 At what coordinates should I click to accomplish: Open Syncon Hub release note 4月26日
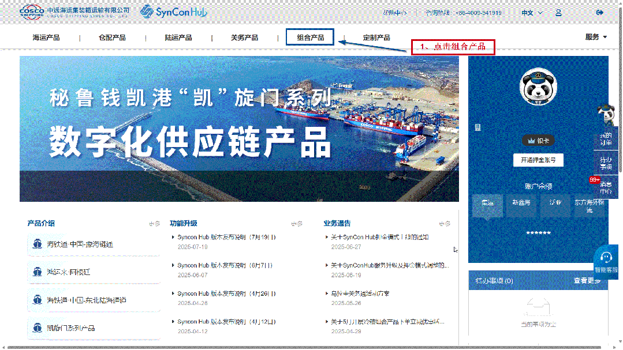(226, 293)
